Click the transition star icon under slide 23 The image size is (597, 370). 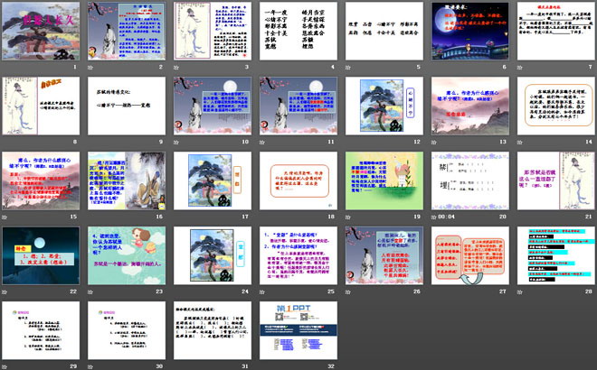tap(90, 291)
